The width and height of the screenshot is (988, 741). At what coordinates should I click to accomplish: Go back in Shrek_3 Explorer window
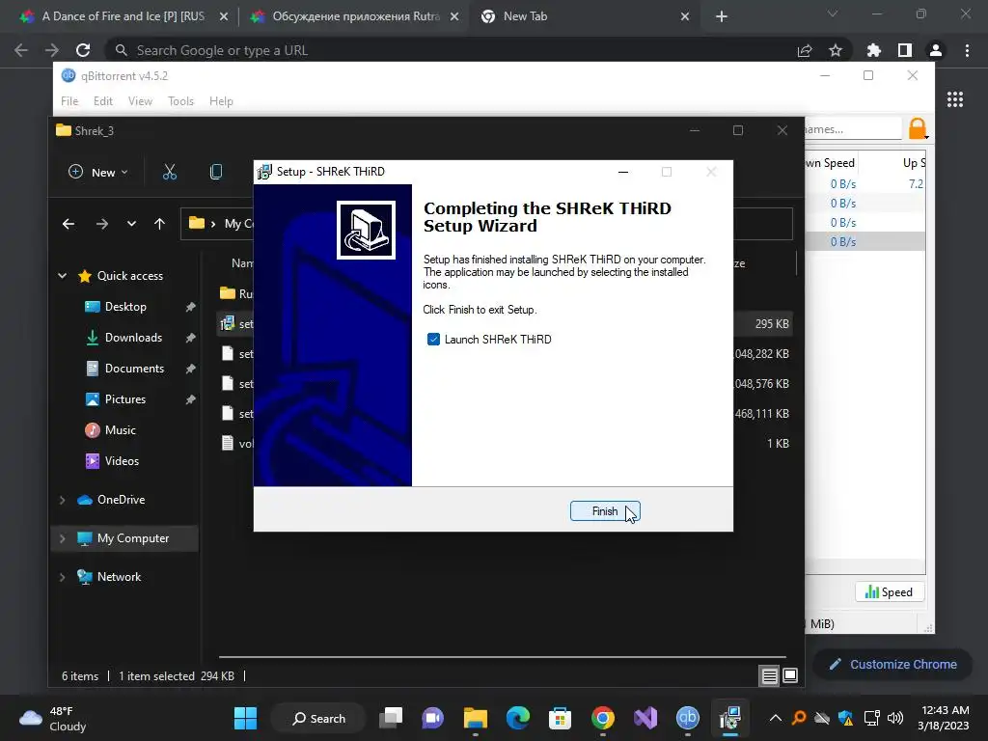[x=69, y=224]
